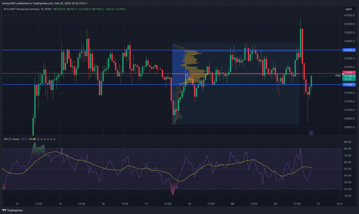The width and height of the screenshot is (359, 214).
Task: Click the 53000.0 price axis tick
Action: 350,24
